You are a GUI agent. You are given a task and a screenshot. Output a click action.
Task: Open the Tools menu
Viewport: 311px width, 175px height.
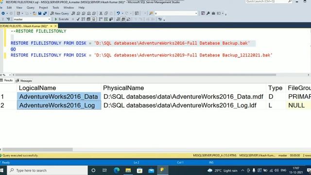pos(55,8)
